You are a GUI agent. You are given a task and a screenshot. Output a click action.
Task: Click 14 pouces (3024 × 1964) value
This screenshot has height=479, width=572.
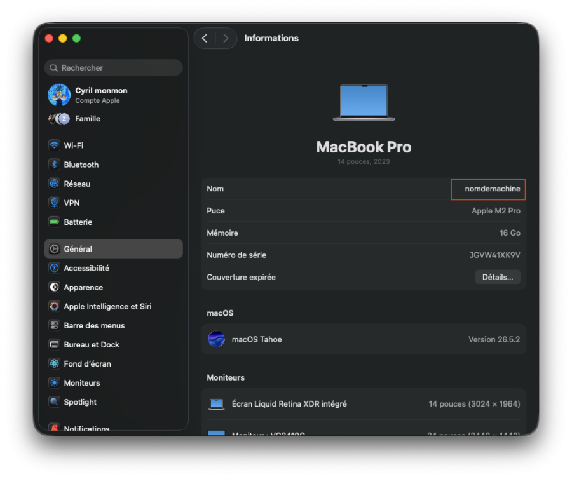click(474, 404)
